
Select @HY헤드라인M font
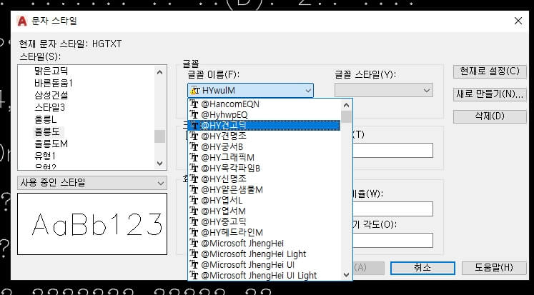point(264,232)
